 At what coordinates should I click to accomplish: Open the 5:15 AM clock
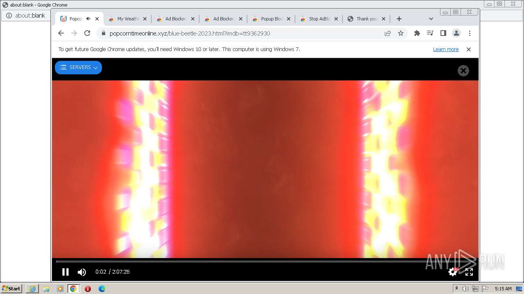[503, 289]
